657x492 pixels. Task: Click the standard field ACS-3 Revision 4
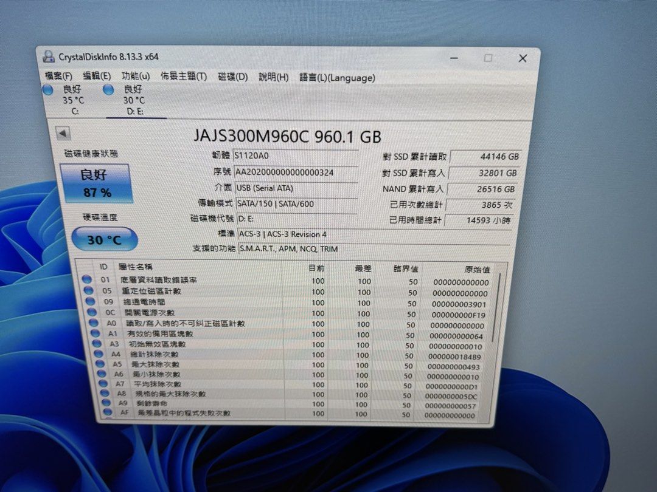pyautogui.click(x=374, y=234)
